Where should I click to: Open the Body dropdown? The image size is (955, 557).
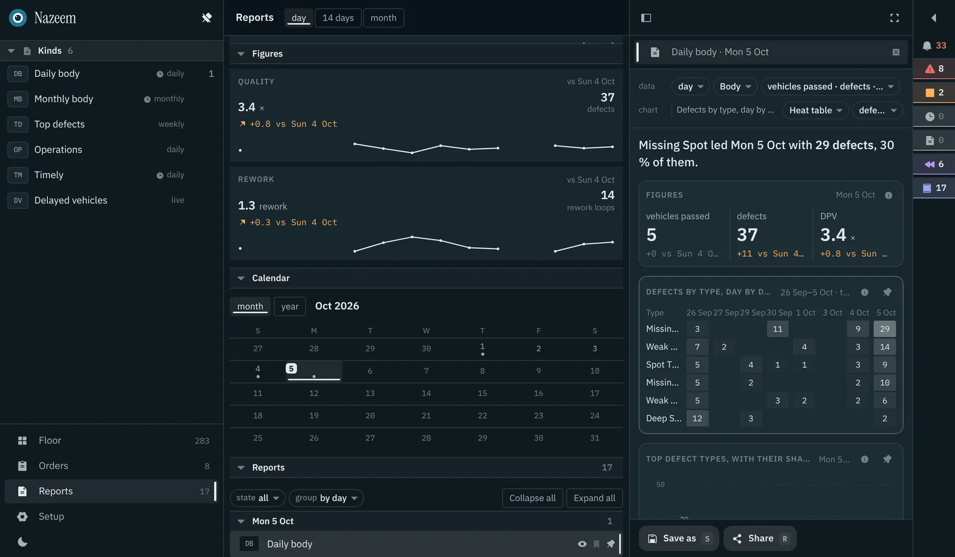[735, 86]
